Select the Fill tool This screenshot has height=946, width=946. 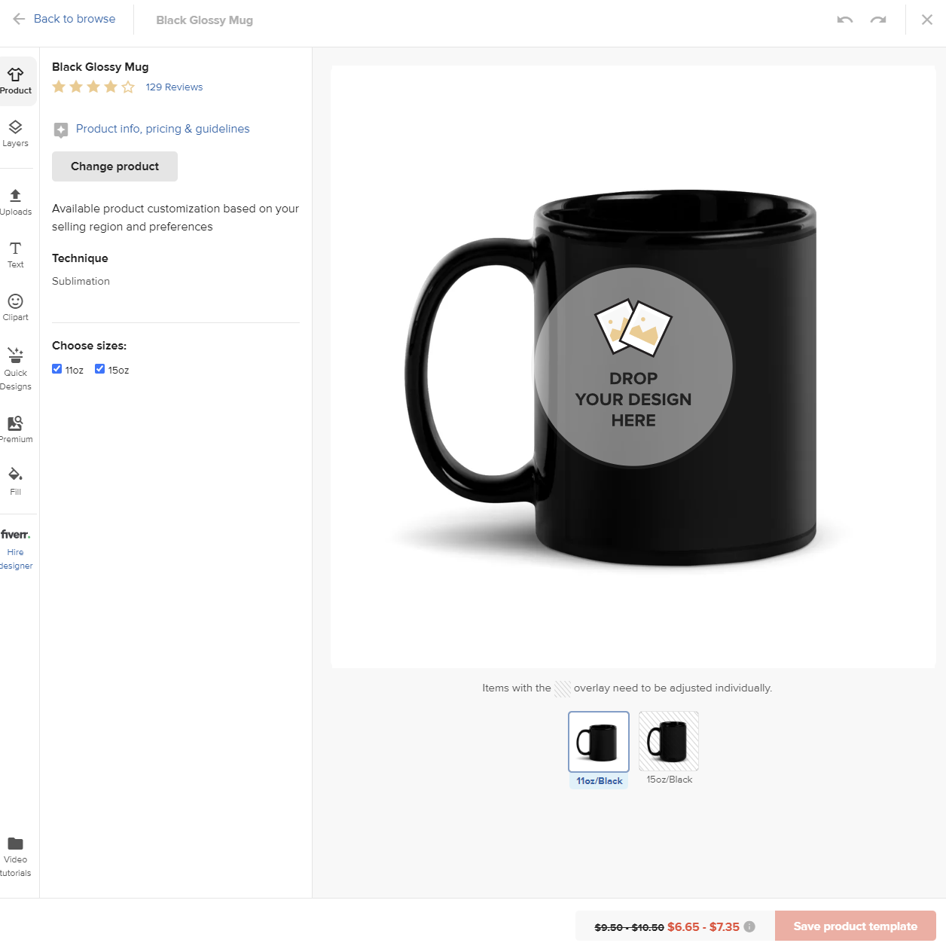point(16,482)
